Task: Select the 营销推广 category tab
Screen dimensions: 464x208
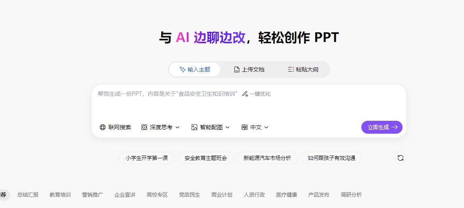Action: [93, 195]
